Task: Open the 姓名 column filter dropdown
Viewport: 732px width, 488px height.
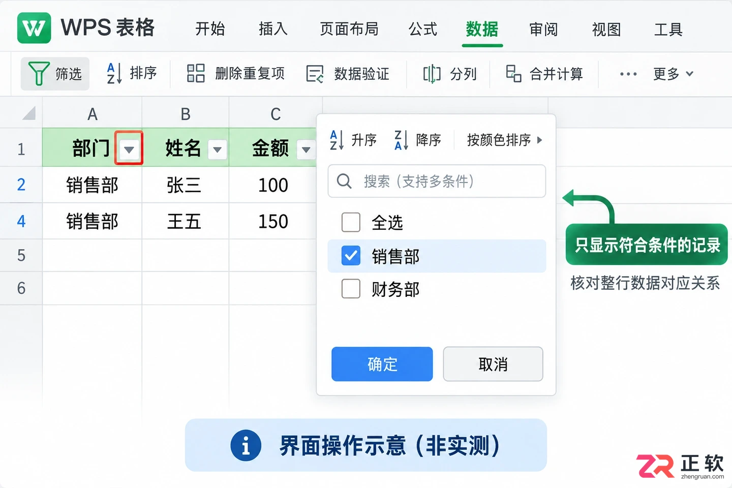Action: coord(218,149)
